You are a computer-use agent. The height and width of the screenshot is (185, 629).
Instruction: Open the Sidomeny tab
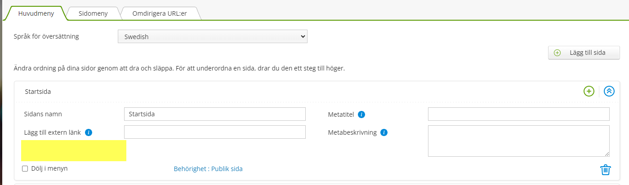coord(93,13)
